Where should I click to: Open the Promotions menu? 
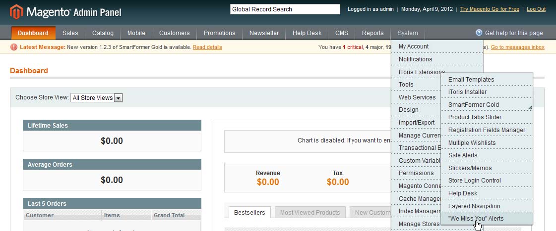pyautogui.click(x=220, y=33)
